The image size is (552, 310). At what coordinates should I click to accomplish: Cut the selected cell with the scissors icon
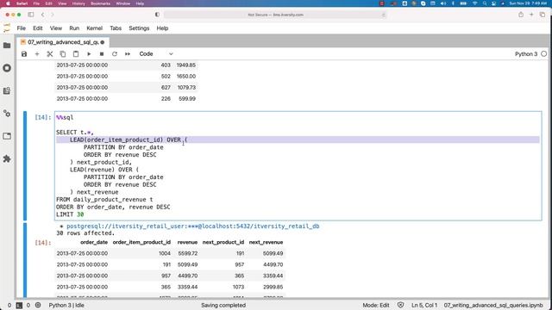[x=50, y=53]
